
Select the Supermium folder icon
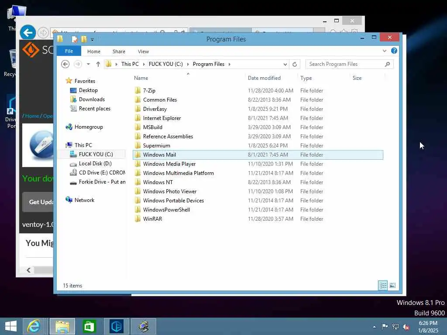pos(138,146)
